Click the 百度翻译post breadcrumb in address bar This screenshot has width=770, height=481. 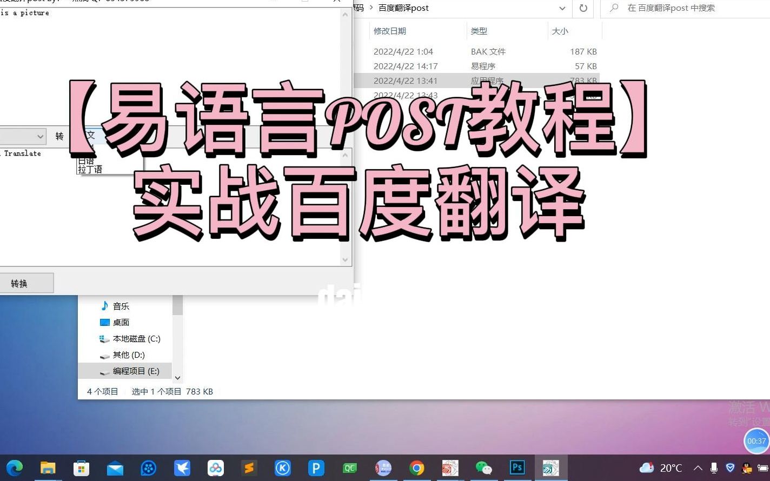(403, 8)
